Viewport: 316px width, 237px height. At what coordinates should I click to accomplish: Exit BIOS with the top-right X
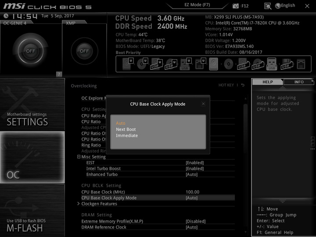click(307, 6)
